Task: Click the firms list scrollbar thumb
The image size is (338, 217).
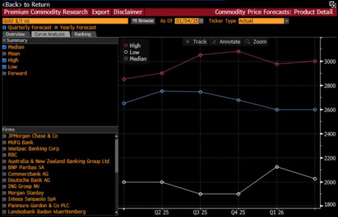Action: (x=116, y=156)
